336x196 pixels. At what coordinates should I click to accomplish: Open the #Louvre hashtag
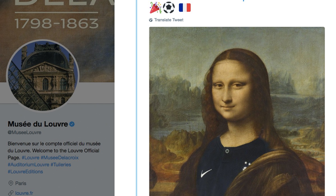[x=31, y=158]
